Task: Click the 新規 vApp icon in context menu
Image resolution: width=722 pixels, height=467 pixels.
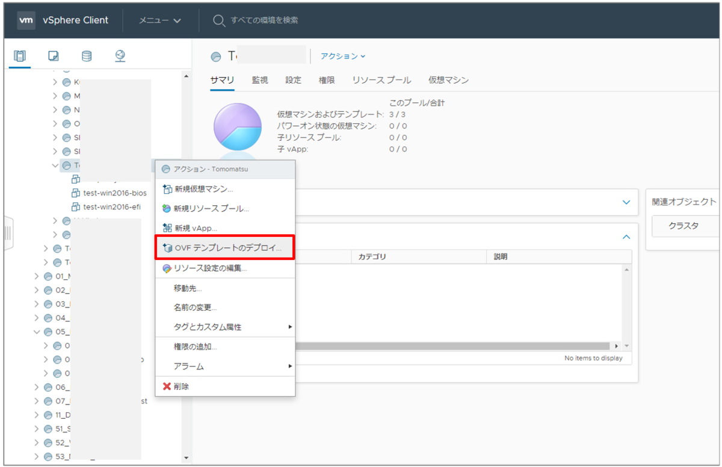Action: tap(167, 228)
